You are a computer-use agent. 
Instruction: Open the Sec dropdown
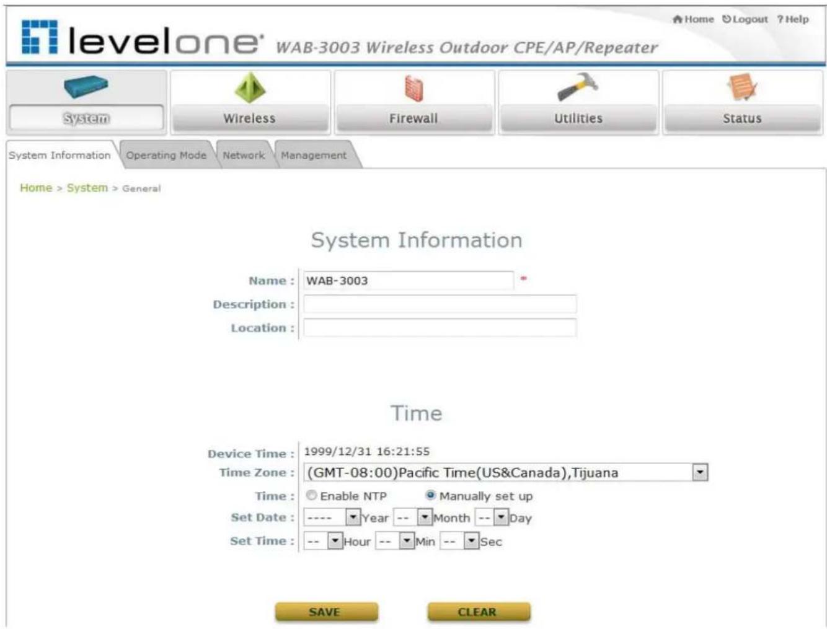[460, 541]
